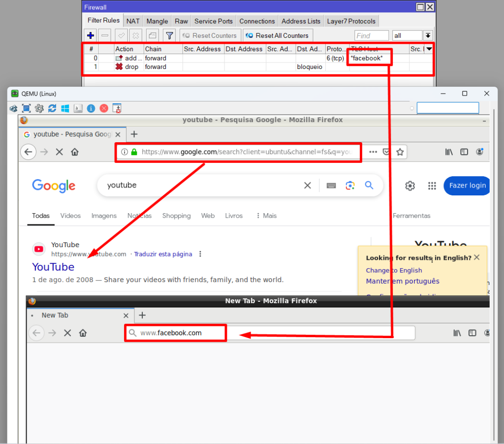Screen dimensions: 504x444
Task: Open Ferramentas in Google results
Action: point(411,216)
